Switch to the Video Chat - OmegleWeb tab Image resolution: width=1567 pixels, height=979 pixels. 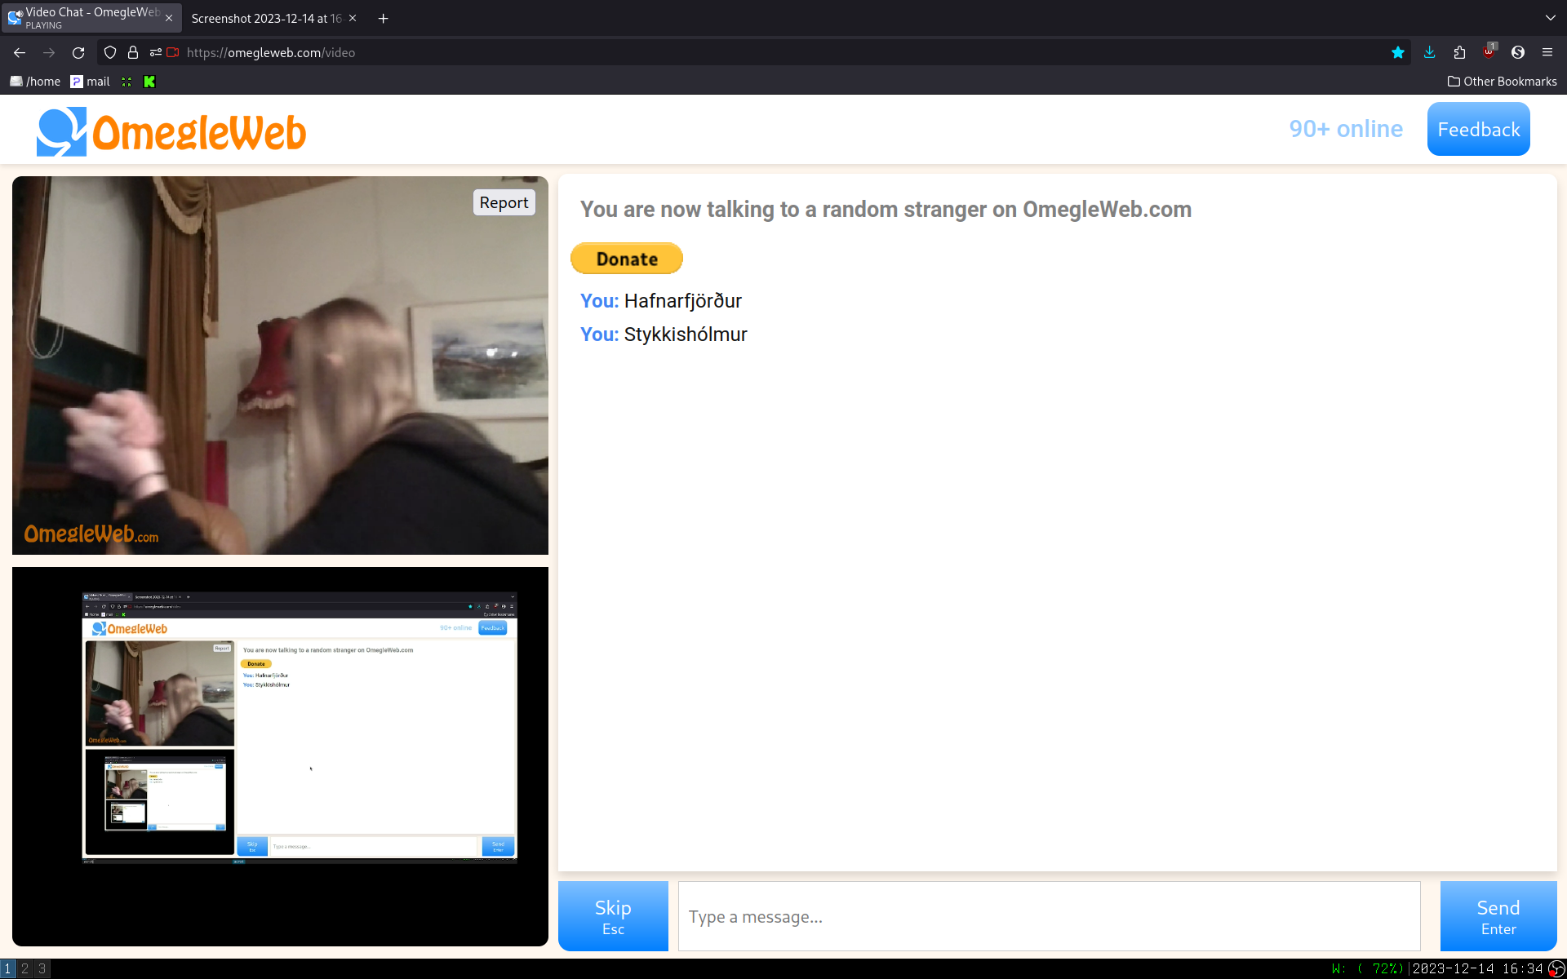pyautogui.click(x=91, y=18)
